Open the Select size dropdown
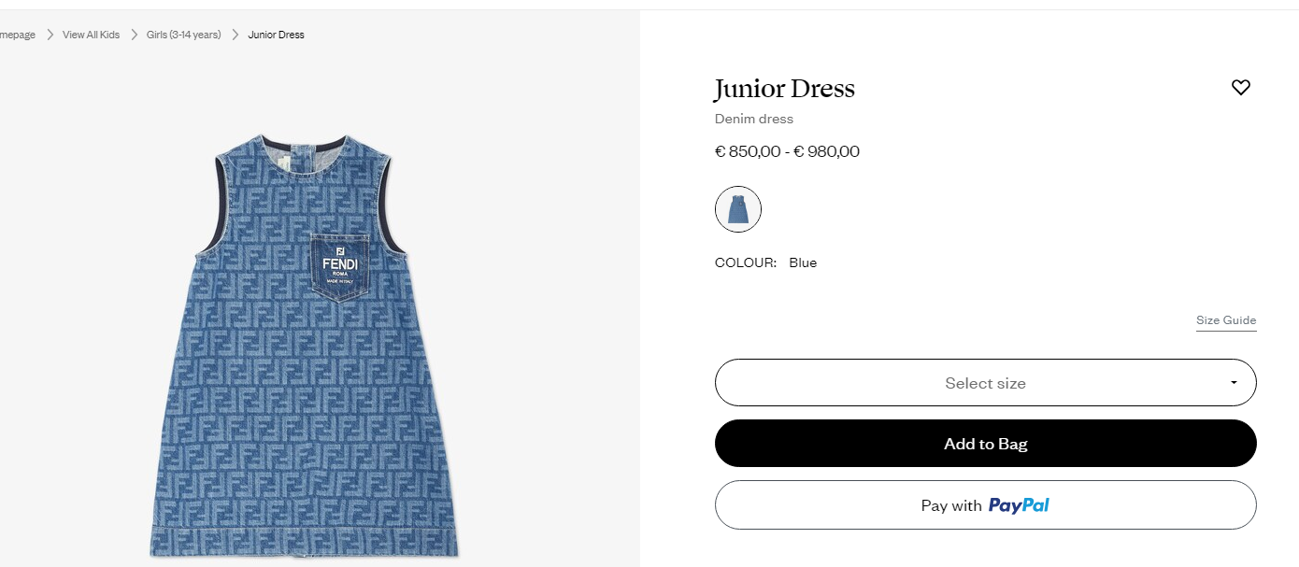Viewport: 1299px width, 567px height. coord(985,383)
